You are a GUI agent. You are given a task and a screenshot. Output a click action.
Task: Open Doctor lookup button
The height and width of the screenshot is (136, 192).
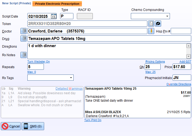pyautogui.click(x=24, y=31)
